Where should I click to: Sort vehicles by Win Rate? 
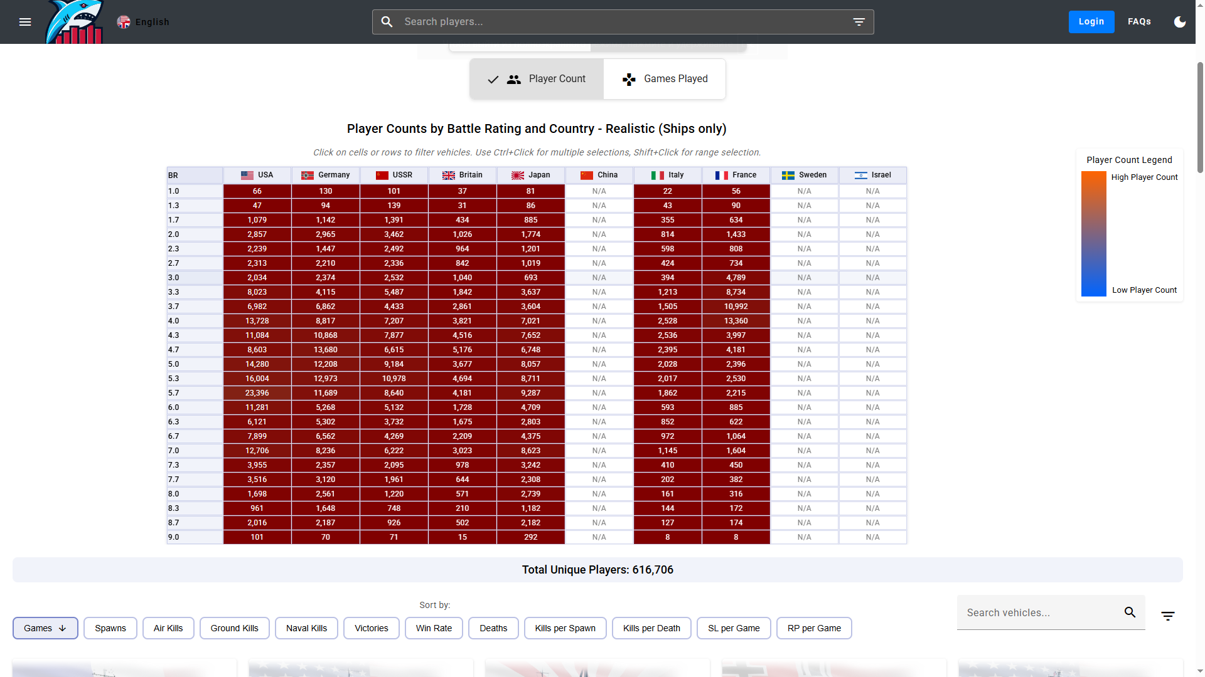pos(434,628)
